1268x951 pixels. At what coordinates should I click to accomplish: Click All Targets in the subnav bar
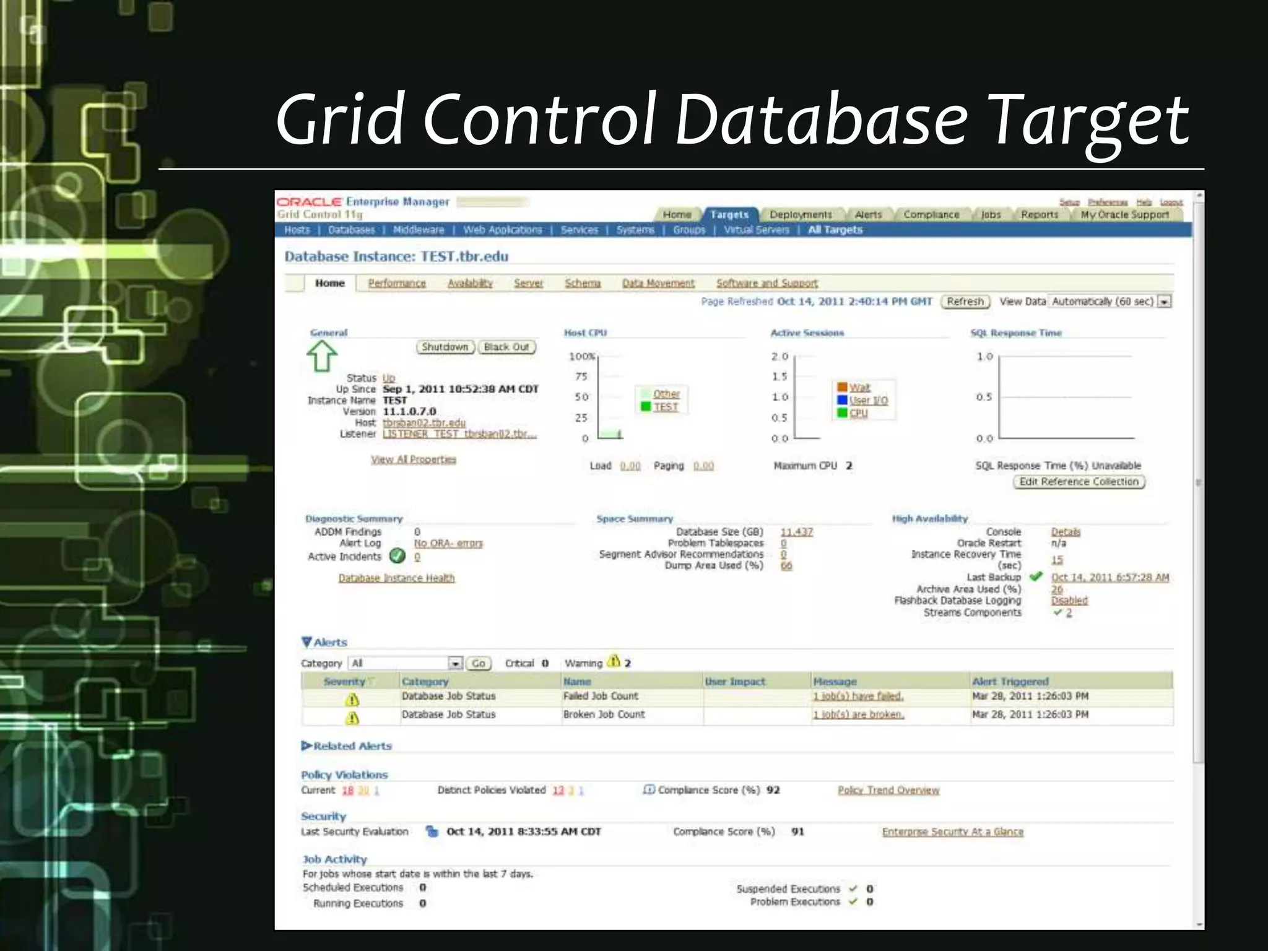coord(835,230)
